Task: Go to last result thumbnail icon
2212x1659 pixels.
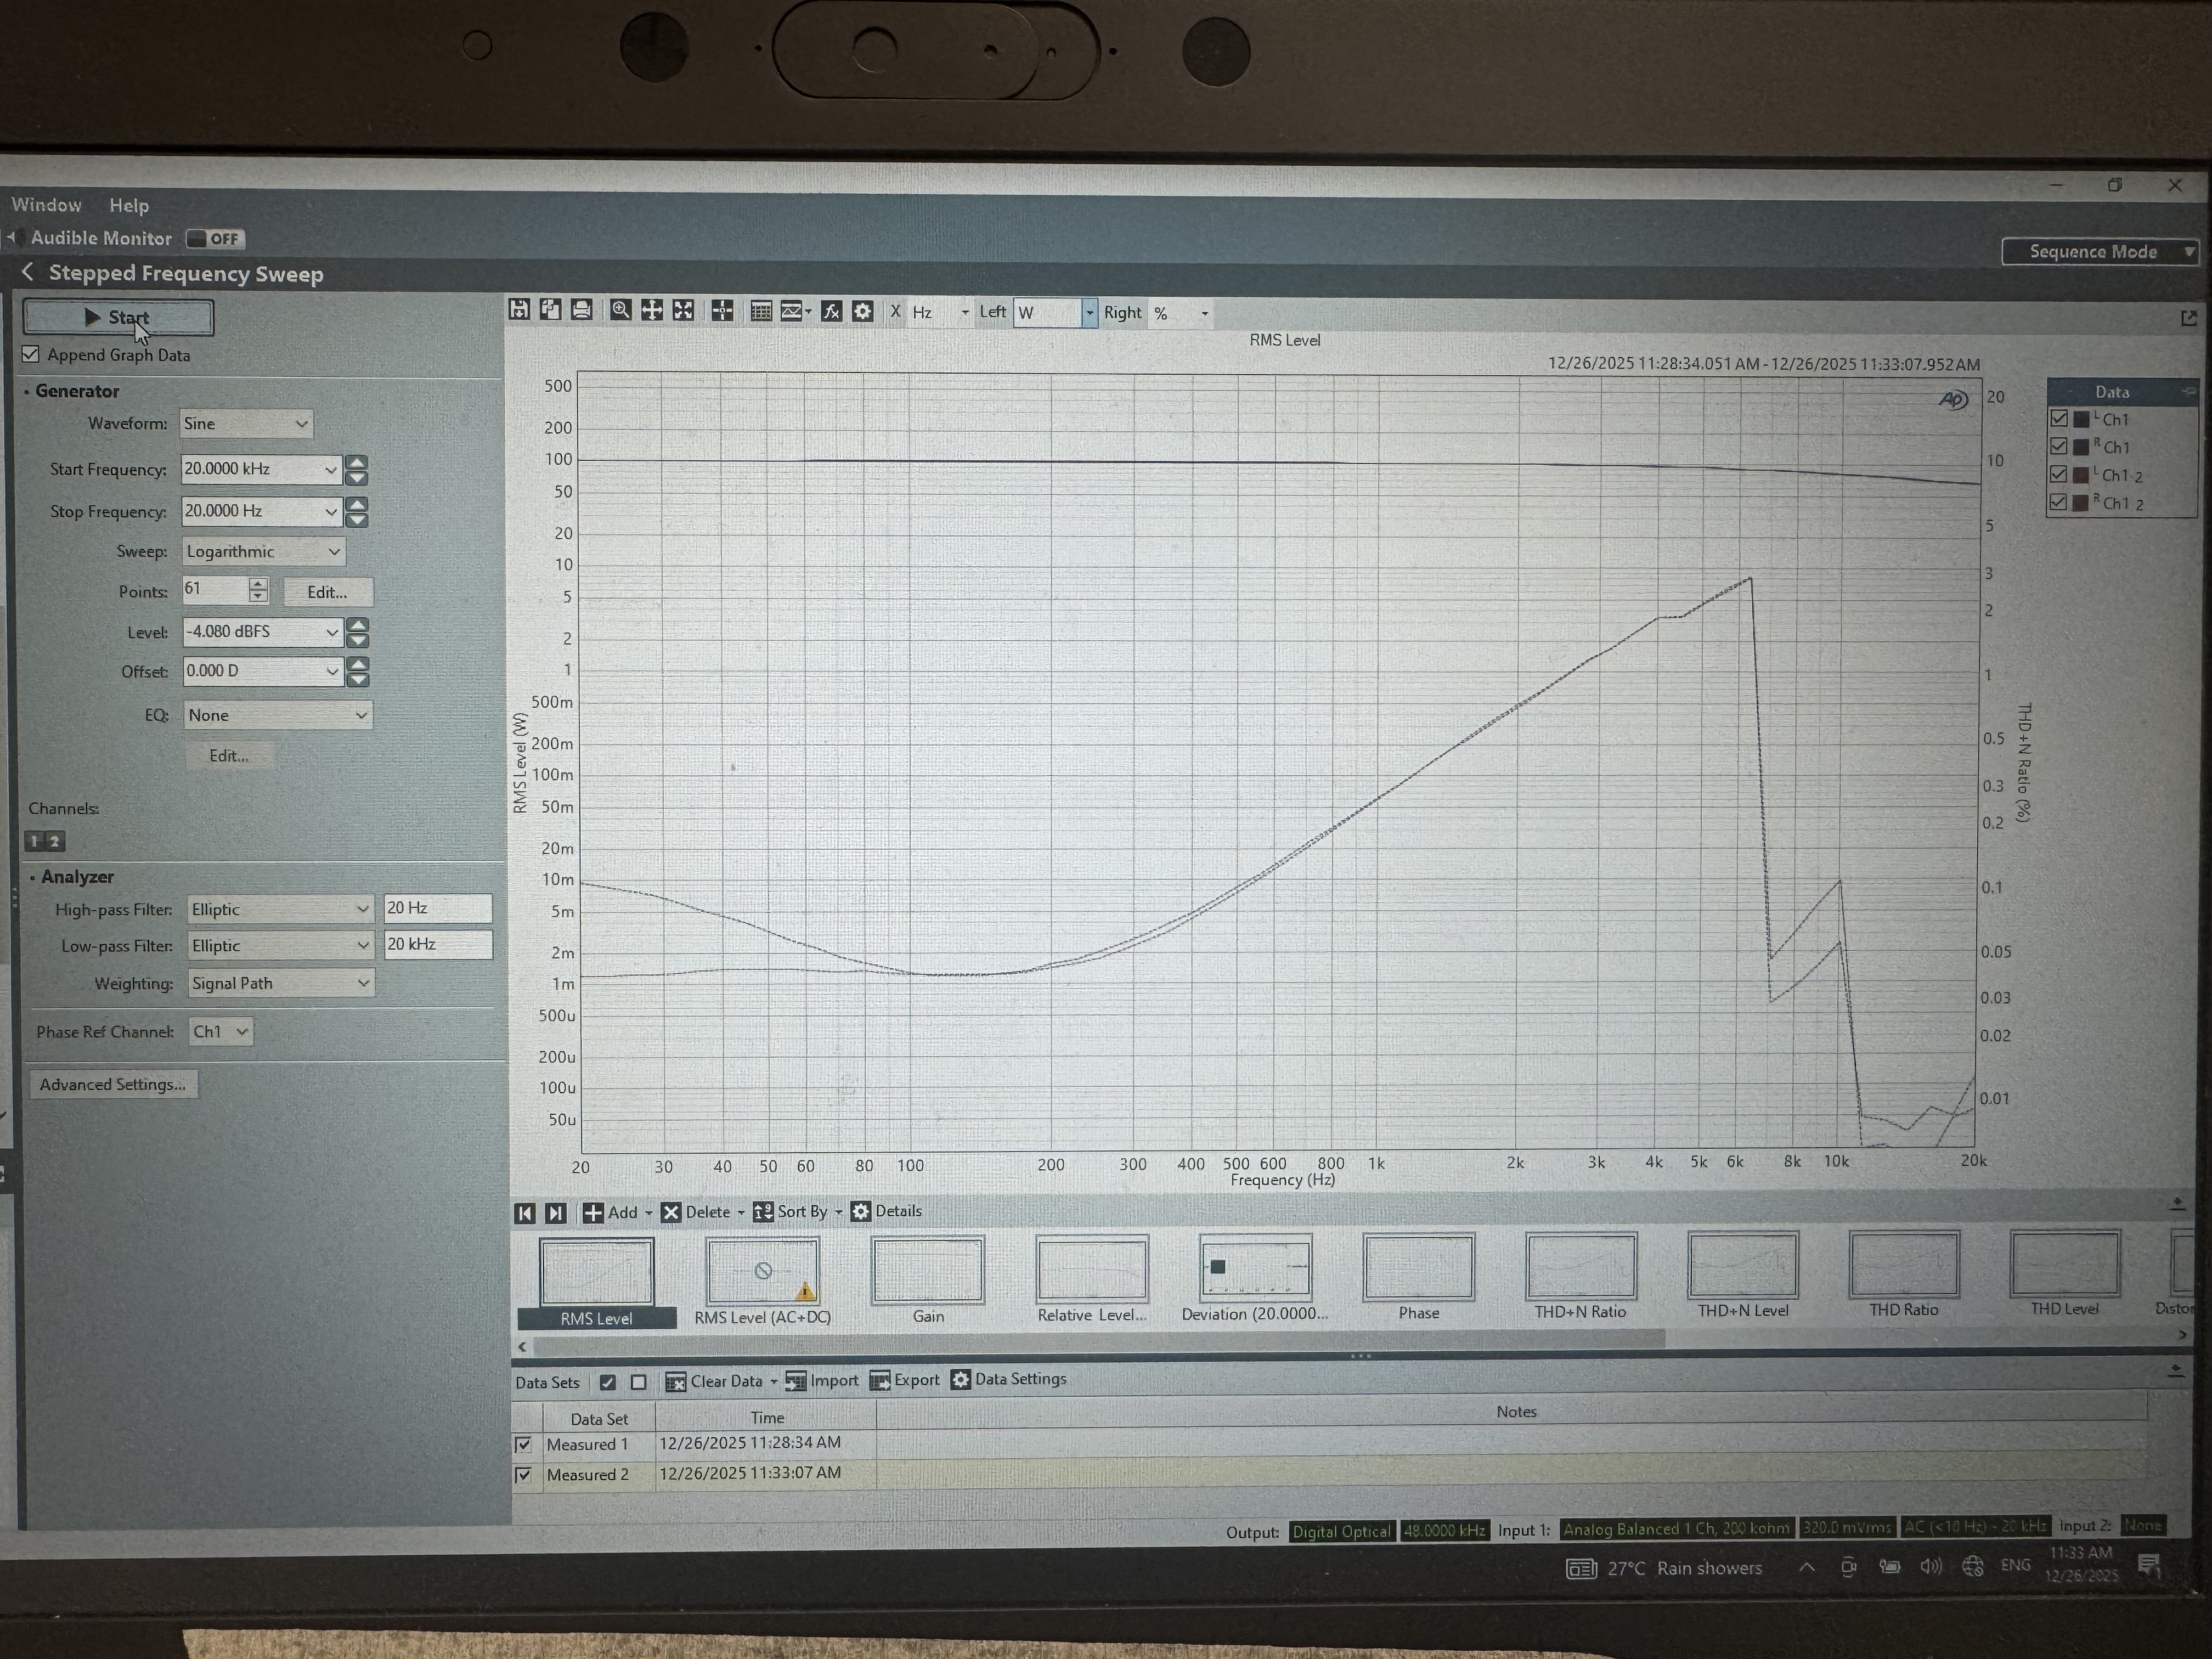Action: 556,1213
